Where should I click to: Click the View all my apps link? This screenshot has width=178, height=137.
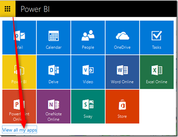(x=20, y=130)
